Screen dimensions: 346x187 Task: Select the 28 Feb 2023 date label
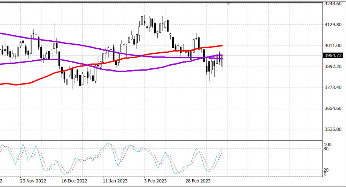click(x=198, y=180)
